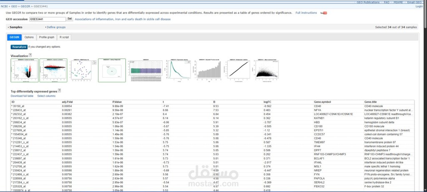Click the Select columns link
Viewport: 427px width, 192px height.
point(46,96)
